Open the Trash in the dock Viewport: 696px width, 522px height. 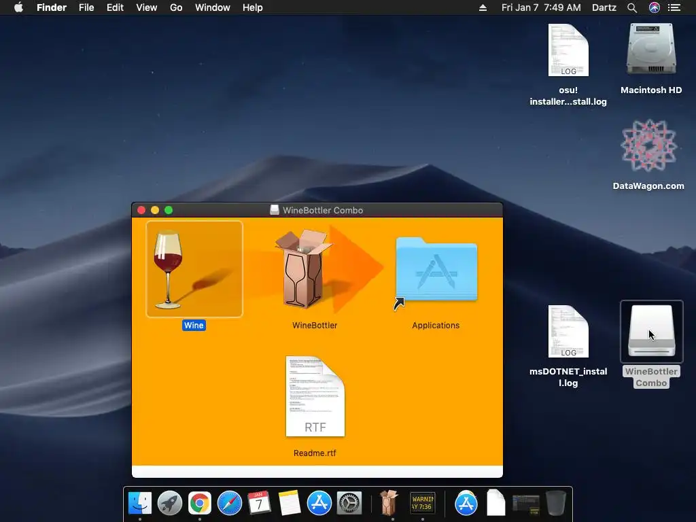coord(556,504)
